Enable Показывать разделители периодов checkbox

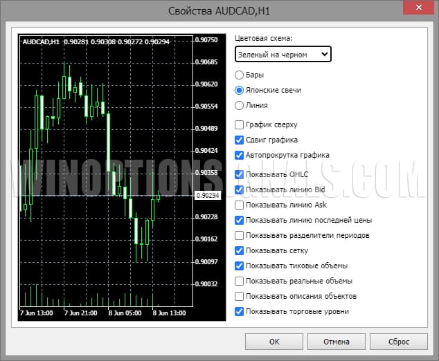240,235
